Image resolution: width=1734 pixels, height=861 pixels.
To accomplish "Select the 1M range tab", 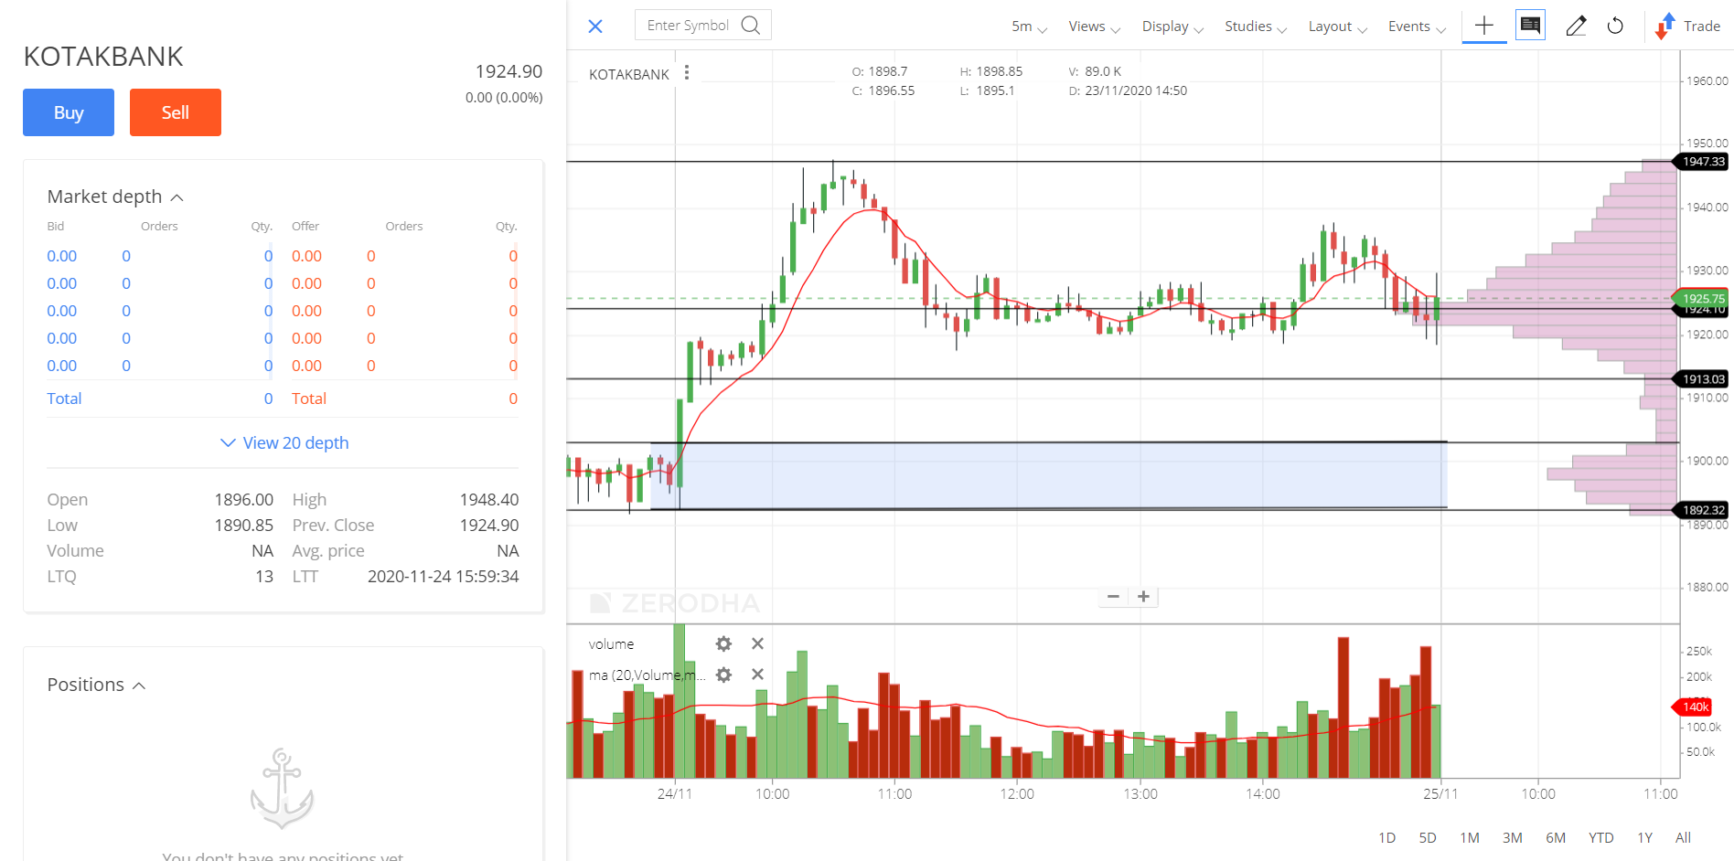I will click(x=1470, y=838).
